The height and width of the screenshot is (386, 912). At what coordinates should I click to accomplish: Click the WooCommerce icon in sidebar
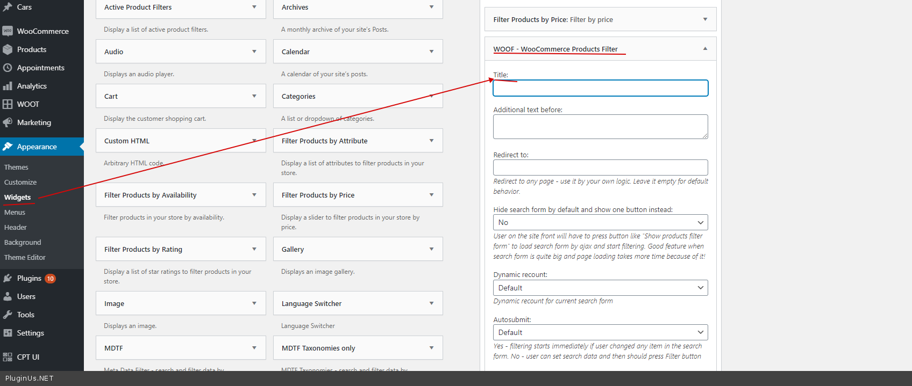8,31
